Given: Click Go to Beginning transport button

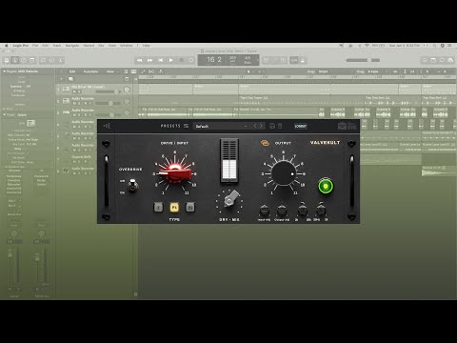Looking at the screenshot, I should tap(161, 60).
